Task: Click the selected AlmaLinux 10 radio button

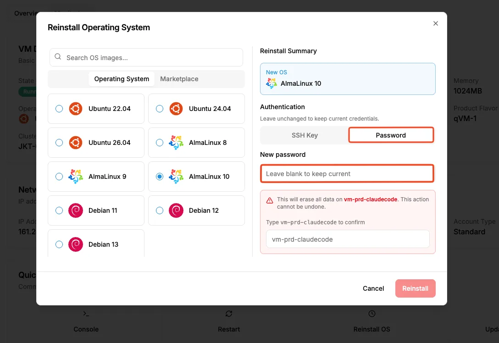Action: coord(160,177)
